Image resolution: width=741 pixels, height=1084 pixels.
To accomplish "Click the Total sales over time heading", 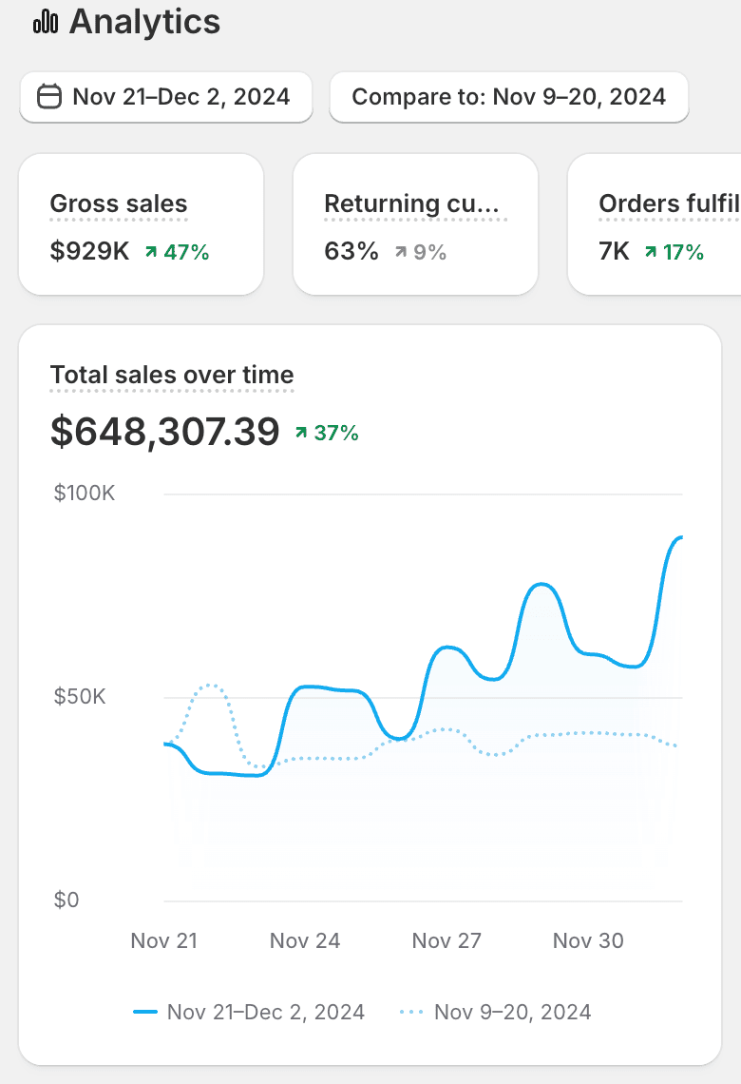I will pyautogui.click(x=172, y=376).
